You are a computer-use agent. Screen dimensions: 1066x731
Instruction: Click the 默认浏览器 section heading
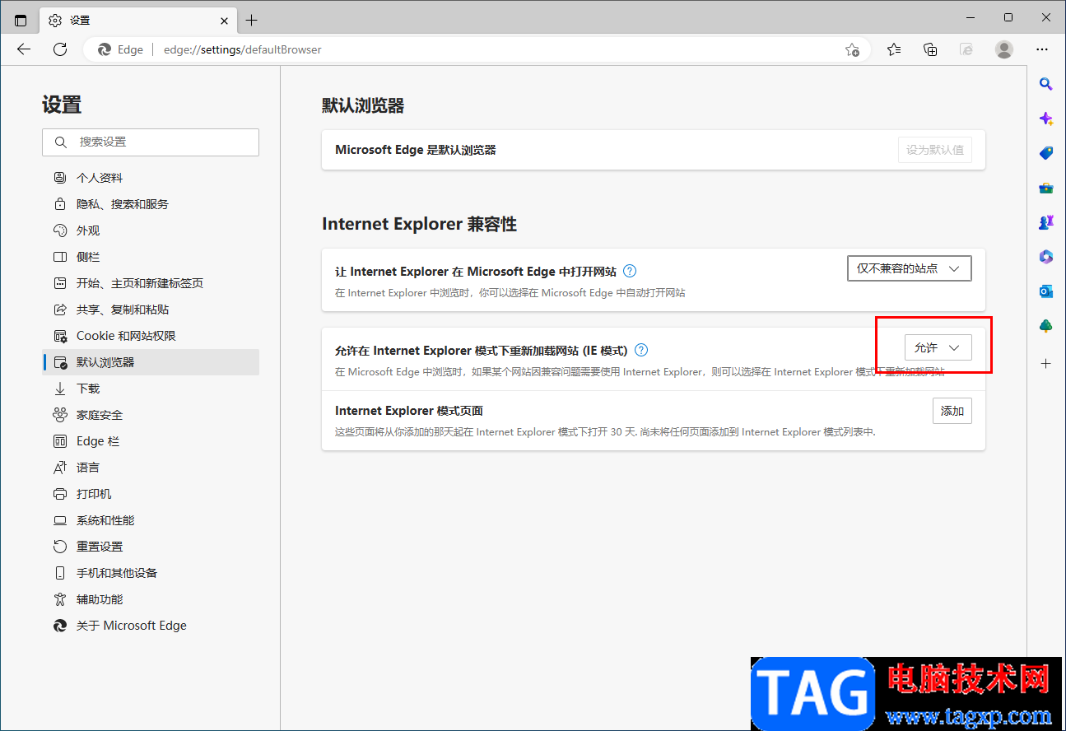click(363, 105)
